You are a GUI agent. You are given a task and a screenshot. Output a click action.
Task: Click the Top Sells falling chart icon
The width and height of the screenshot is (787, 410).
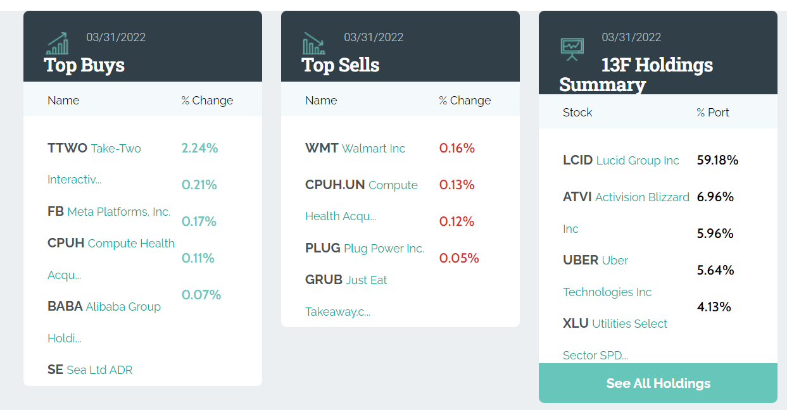point(314,43)
